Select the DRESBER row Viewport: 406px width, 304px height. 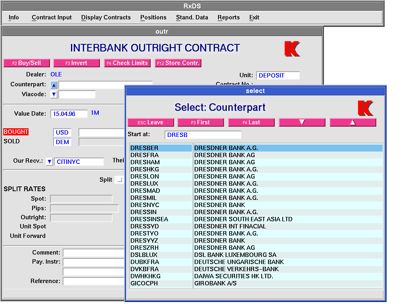click(256, 148)
